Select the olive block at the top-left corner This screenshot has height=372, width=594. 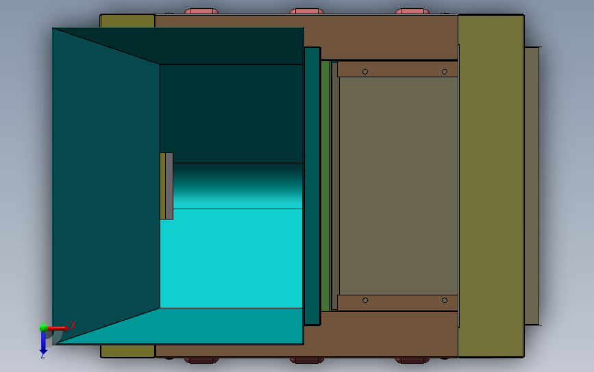tap(127, 21)
